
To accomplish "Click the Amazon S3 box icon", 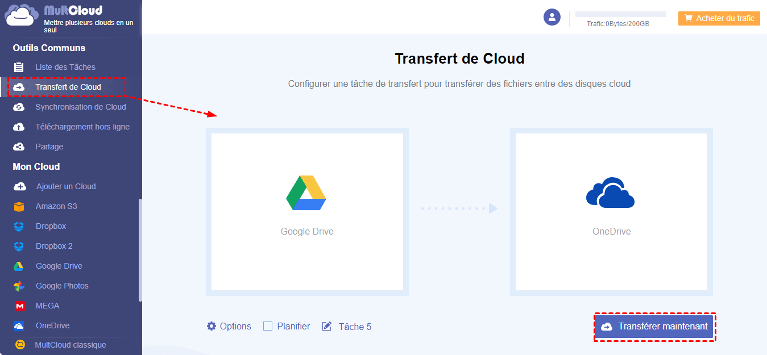I will pyautogui.click(x=19, y=206).
